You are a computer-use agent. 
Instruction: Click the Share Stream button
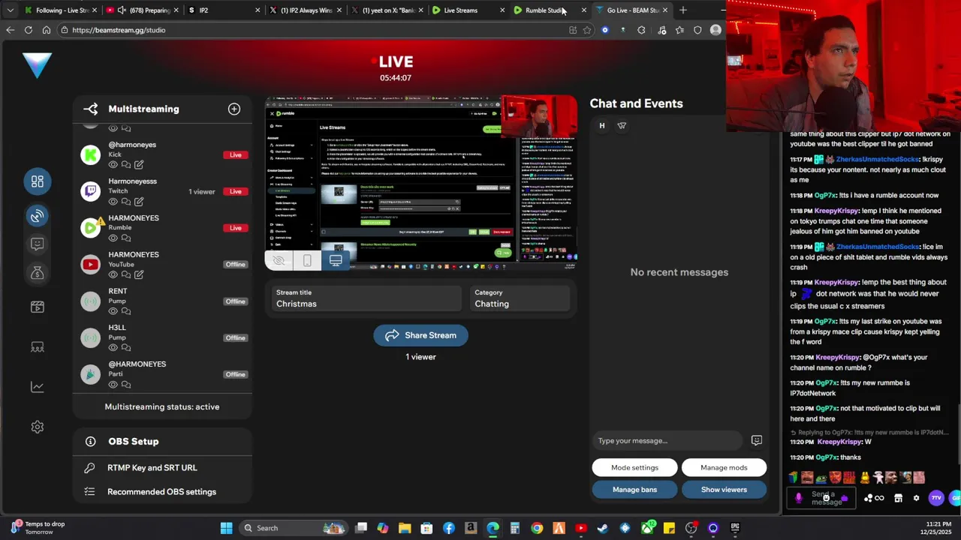tap(420, 335)
